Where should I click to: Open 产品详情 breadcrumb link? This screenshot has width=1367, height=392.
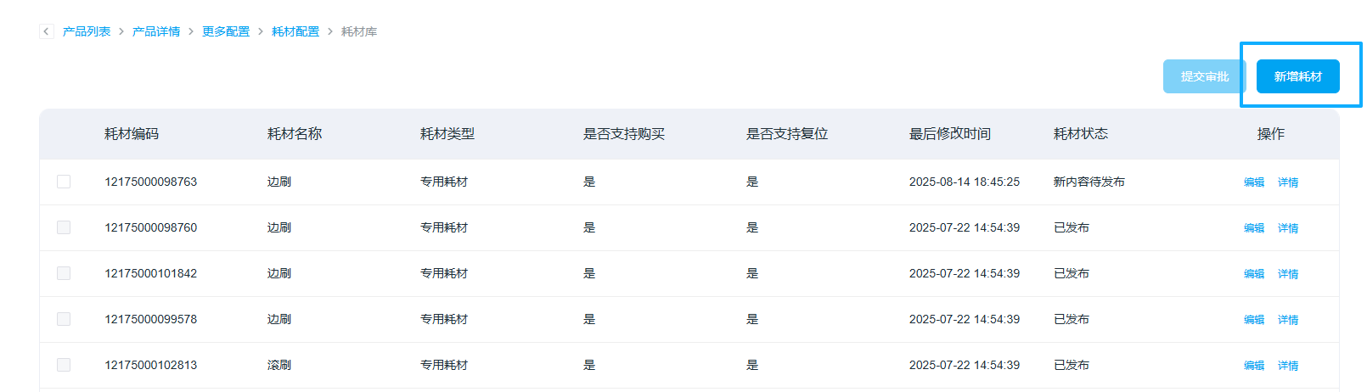click(x=156, y=31)
